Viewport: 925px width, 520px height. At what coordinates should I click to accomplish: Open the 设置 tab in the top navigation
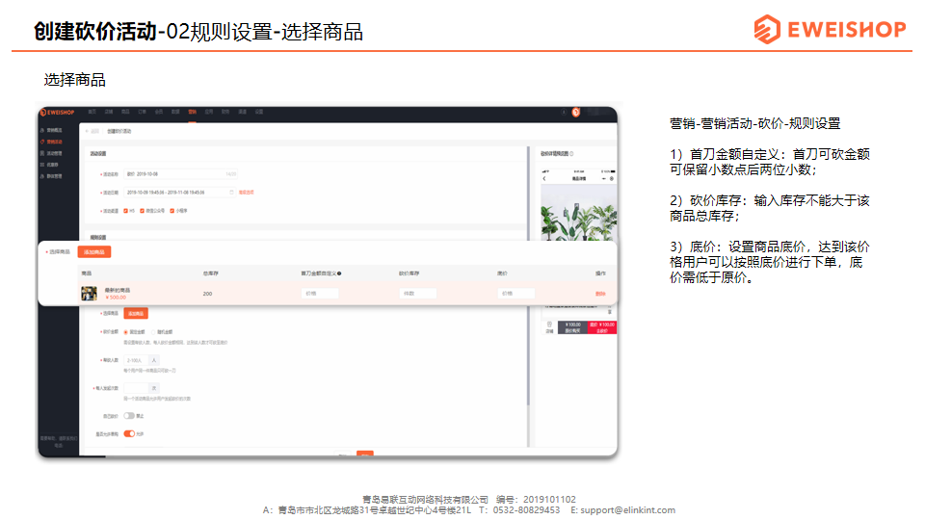259,112
